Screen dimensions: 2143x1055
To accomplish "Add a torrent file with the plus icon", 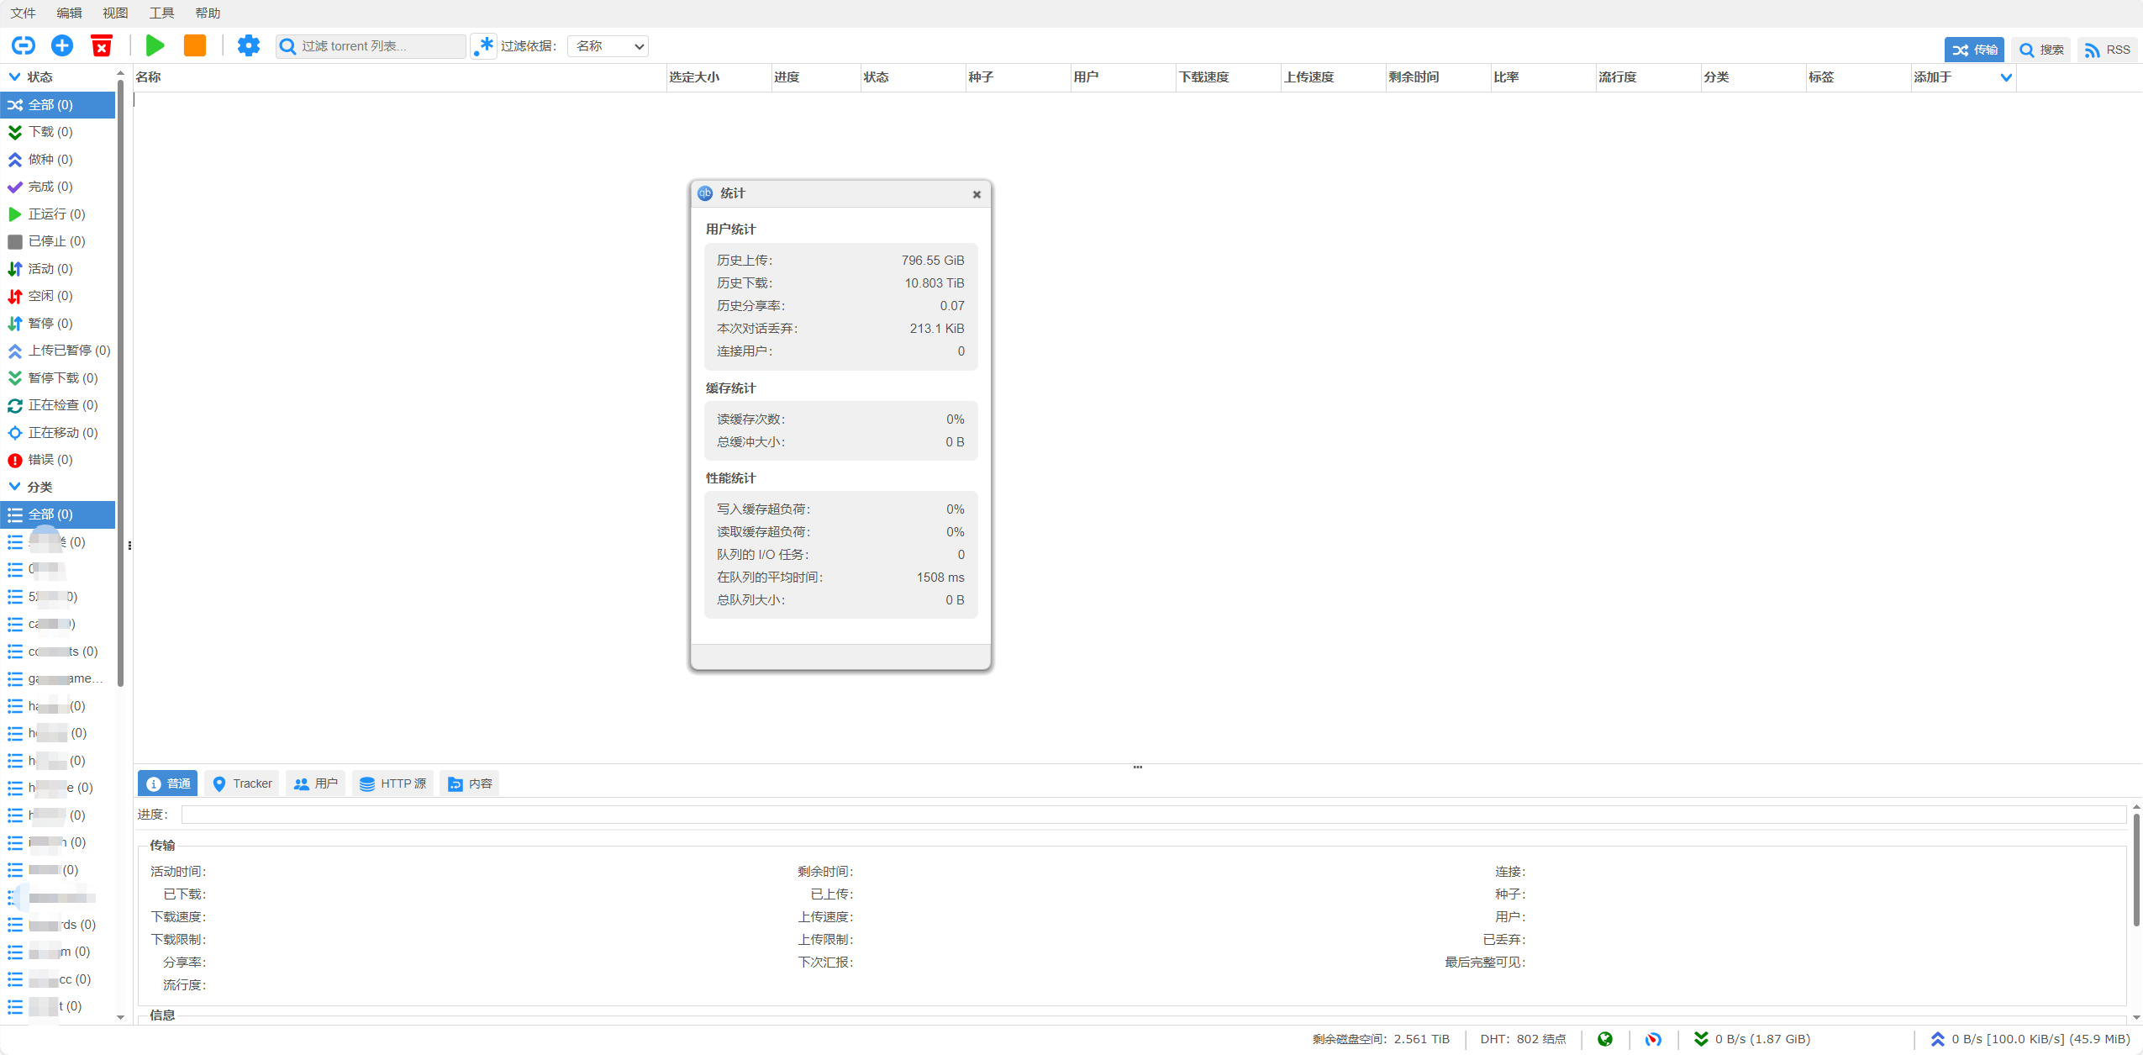I will click(62, 45).
